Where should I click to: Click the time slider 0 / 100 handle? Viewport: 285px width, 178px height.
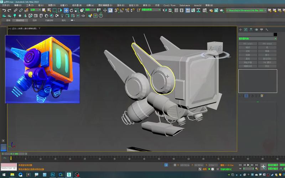pos(14,154)
